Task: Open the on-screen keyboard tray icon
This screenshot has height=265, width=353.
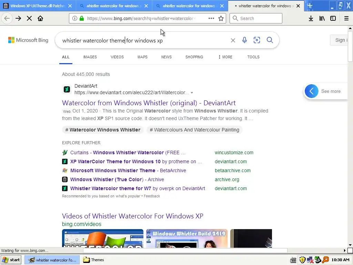Action: click(293, 260)
